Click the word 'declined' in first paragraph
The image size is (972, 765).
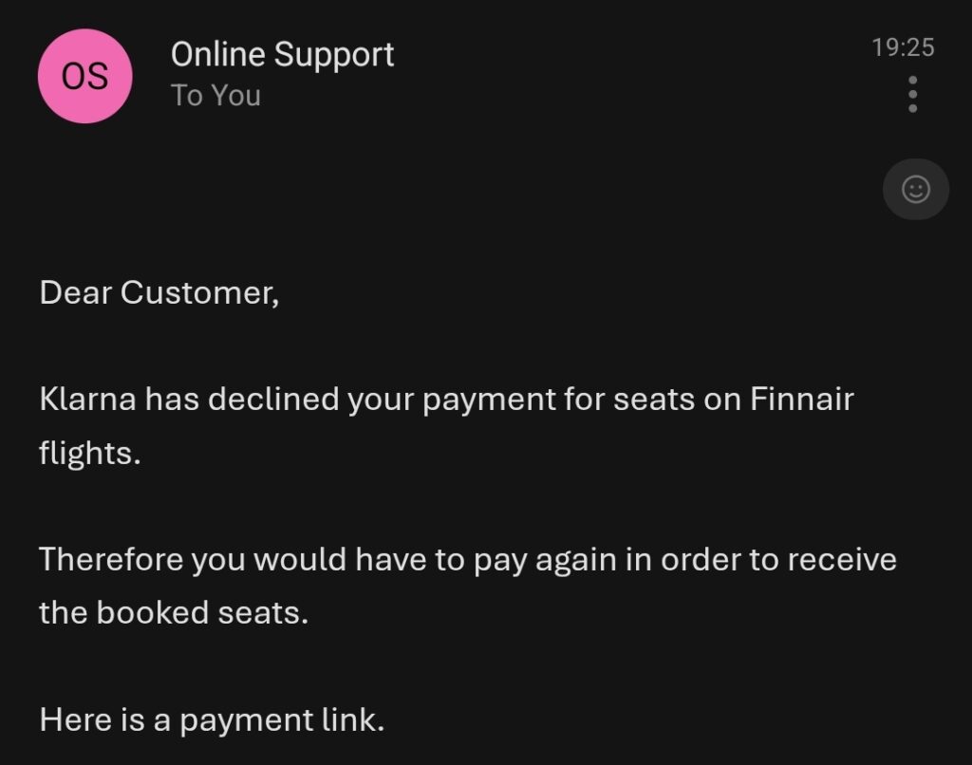click(x=273, y=399)
